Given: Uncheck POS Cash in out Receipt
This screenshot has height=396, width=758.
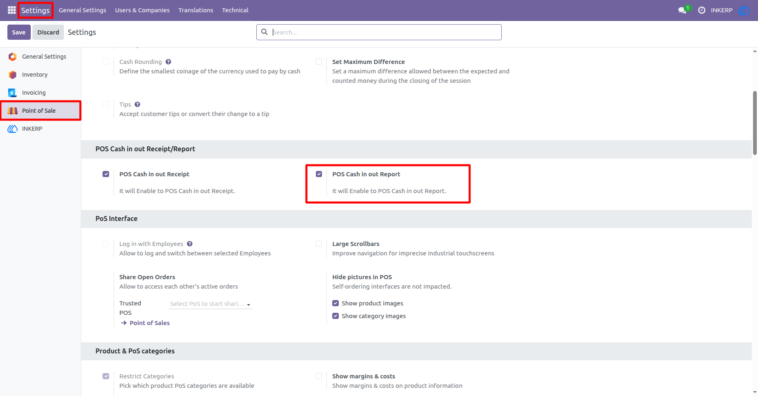Looking at the screenshot, I should coord(106,174).
